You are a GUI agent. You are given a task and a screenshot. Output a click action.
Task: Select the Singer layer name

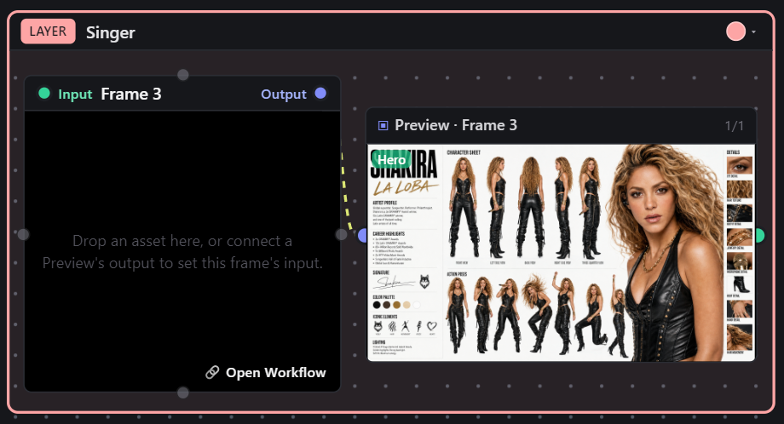tap(111, 32)
